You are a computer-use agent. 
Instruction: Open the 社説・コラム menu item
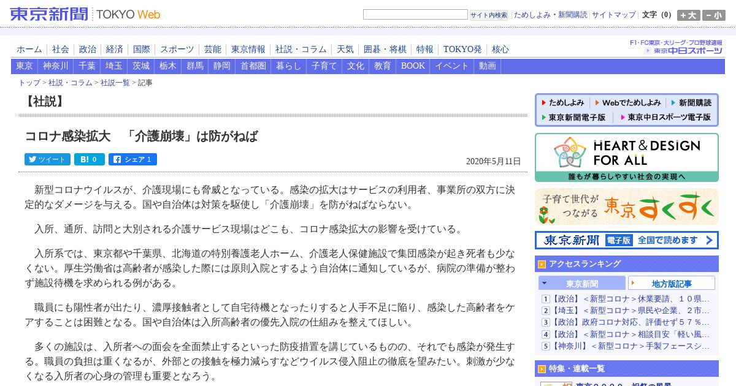point(301,49)
